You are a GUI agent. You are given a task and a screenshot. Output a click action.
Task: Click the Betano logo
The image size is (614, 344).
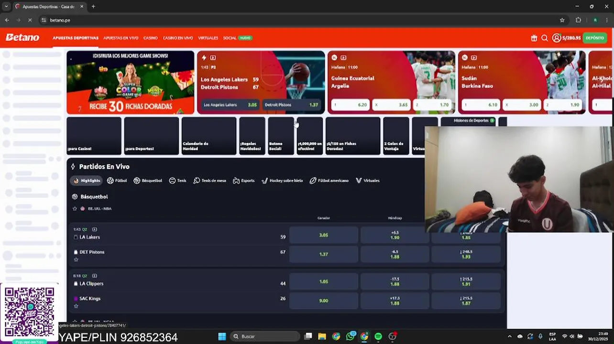(22, 38)
